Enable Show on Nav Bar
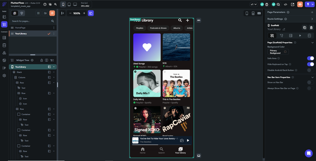Viewport: 316px width, 161px height. tap(310, 82)
